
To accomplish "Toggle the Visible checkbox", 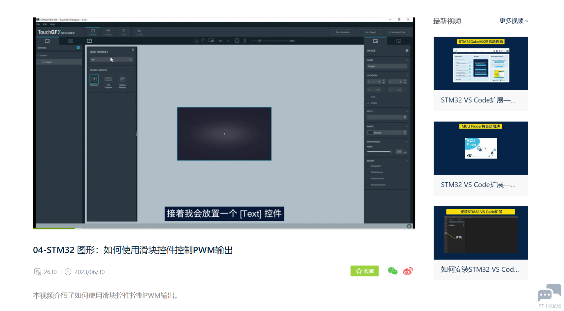I will coord(368,103).
